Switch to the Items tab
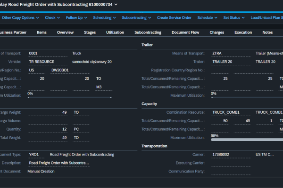This screenshot has height=188, width=283. click(x=42, y=32)
